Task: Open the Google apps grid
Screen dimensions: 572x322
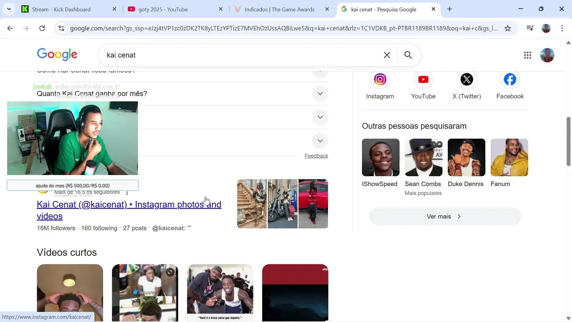Action: click(x=528, y=55)
